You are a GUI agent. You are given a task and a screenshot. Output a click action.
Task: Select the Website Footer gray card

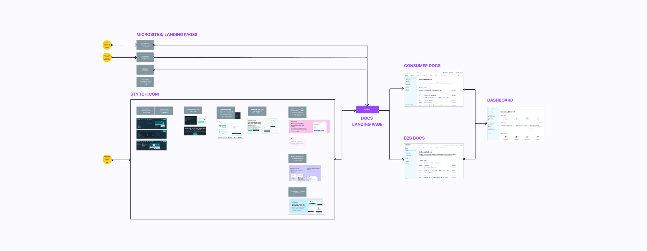164,111
